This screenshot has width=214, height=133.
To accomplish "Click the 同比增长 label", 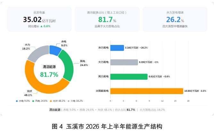I will (x=34, y=26).
